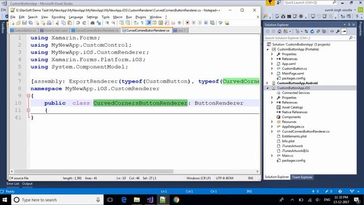Image resolution: width=364 pixels, height=205 pixels.
Task: Click the Home icon in Solution Explorer
Action: point(279,31)
